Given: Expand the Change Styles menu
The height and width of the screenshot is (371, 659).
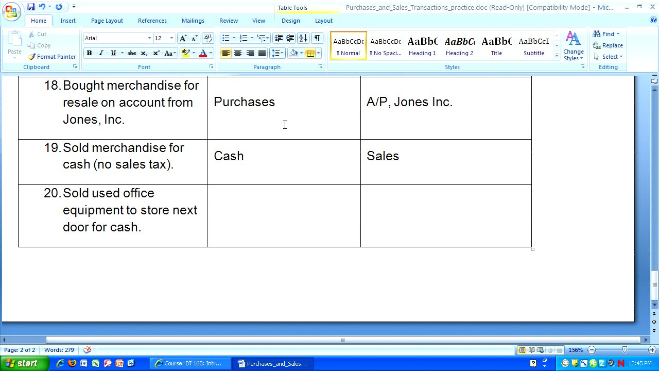Looking at the screenshot, I should 573,46.
